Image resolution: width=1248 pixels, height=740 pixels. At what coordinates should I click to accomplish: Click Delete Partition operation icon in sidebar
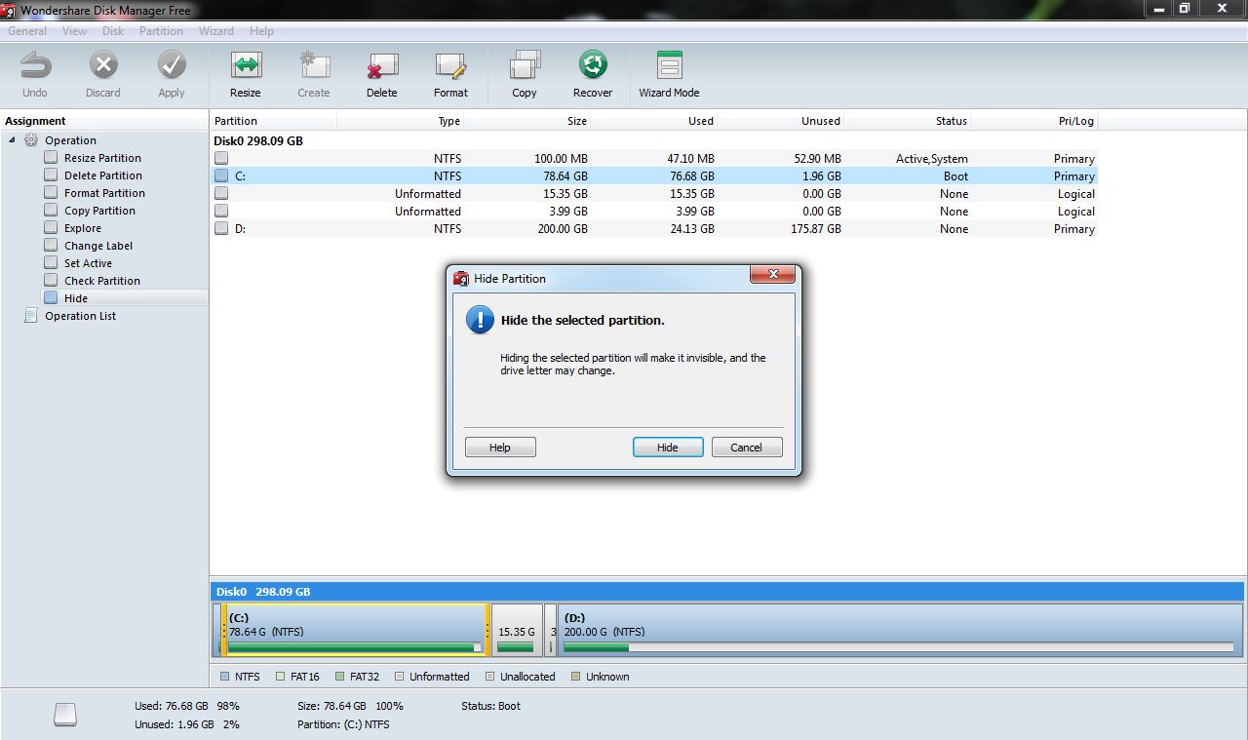51,175
